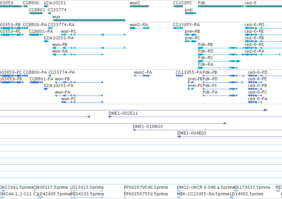Image resolution: width=282 pixels, height=199 pixels.
Task: Click the wun gene feature bar
Action: (x=89, y=20)
